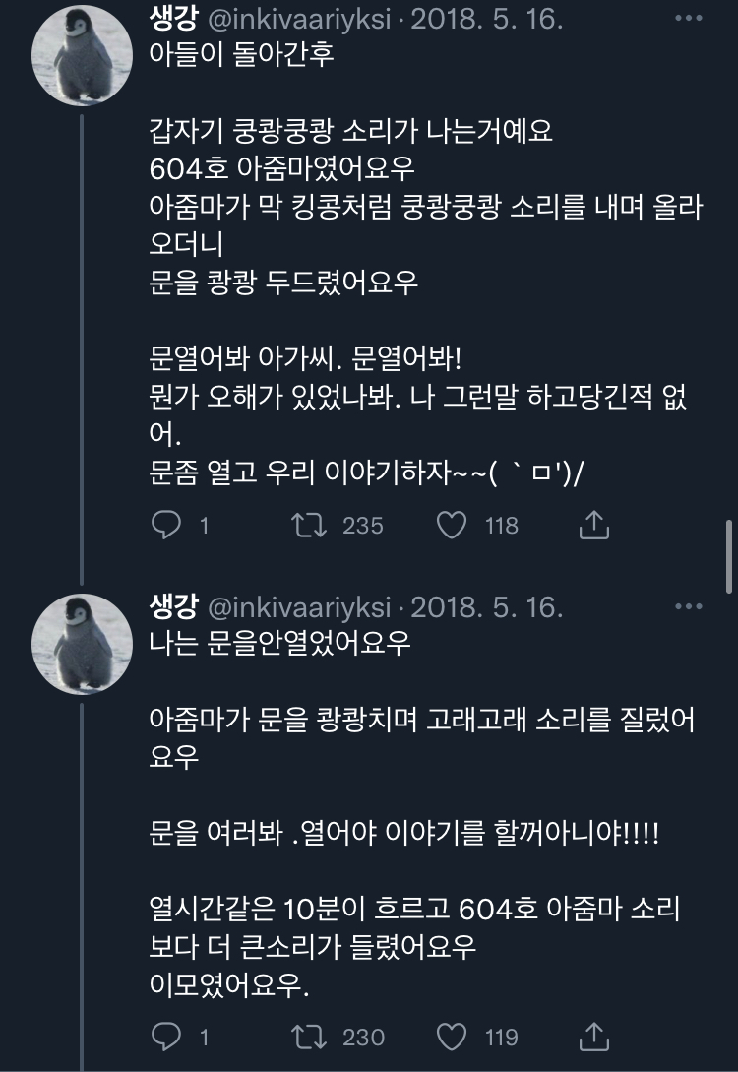Share the second tweet
Viewport: 738px width, 1072px height.
point(594,1036)
